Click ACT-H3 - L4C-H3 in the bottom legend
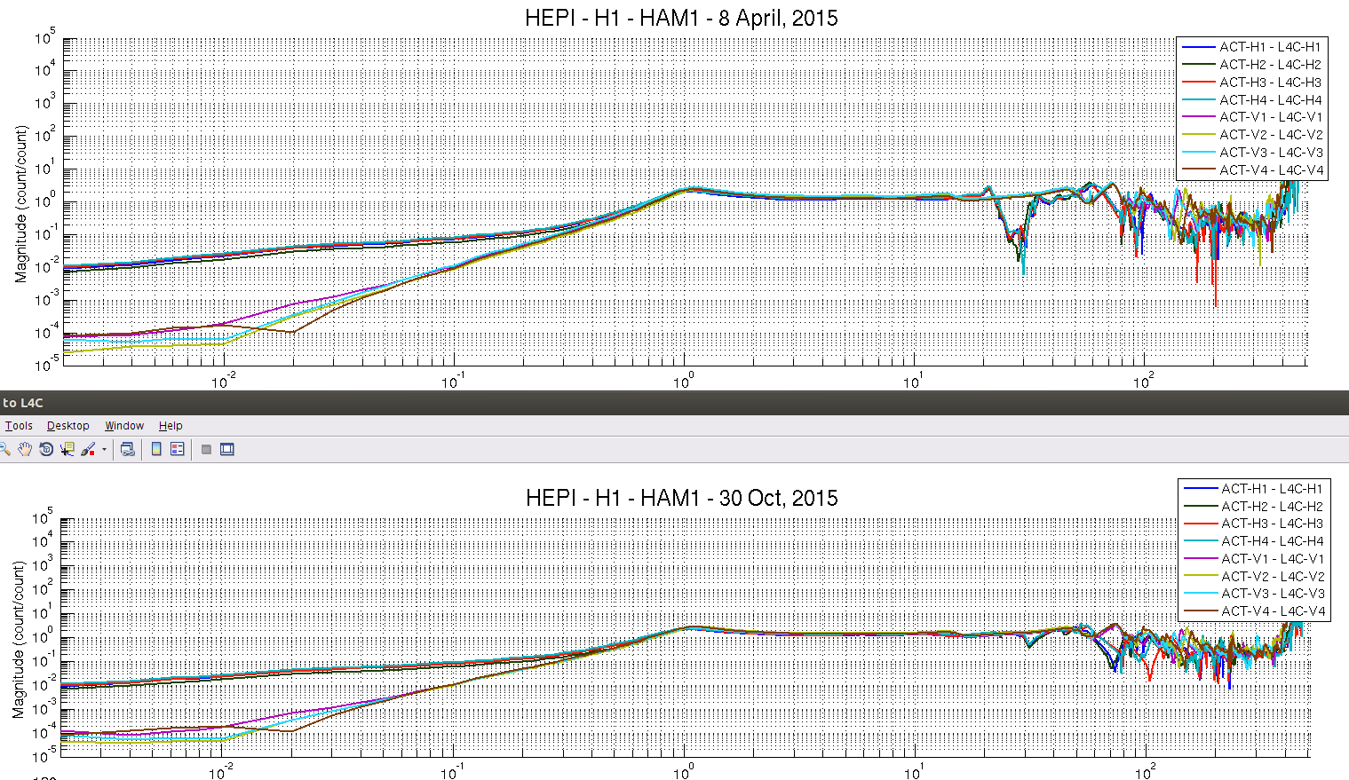The height and width of the screenshot is (780, 1349). coord(1272,524)
